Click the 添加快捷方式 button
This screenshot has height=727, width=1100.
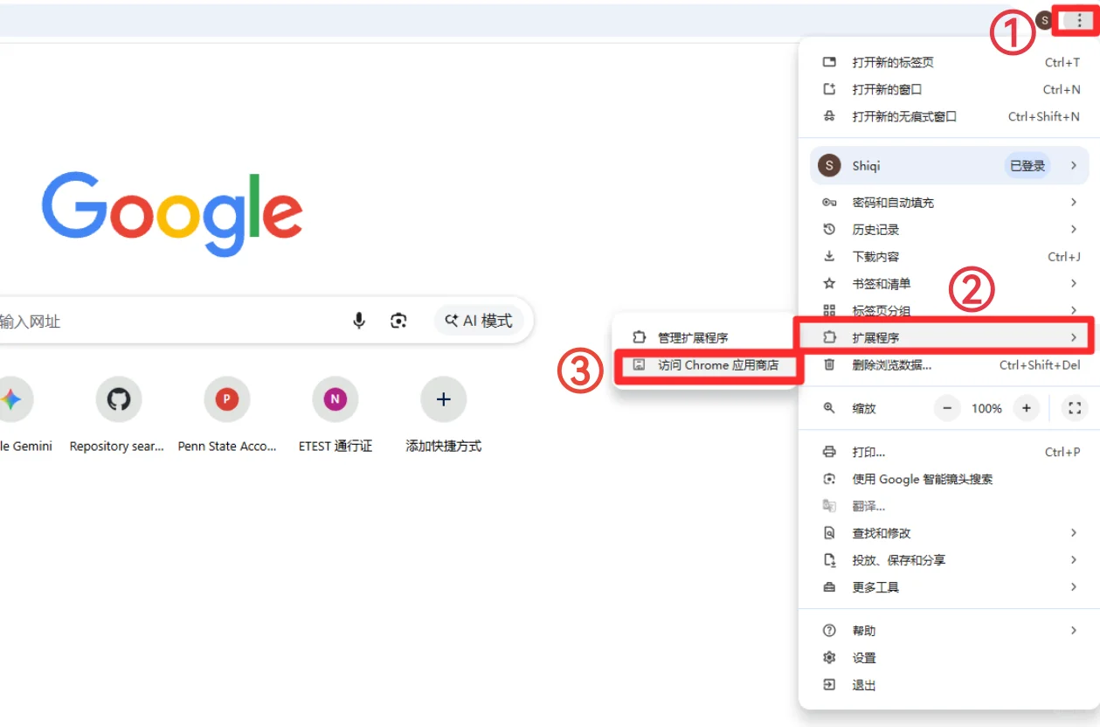(443, 398)
